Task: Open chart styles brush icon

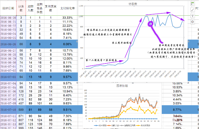Action: point(192,10)
